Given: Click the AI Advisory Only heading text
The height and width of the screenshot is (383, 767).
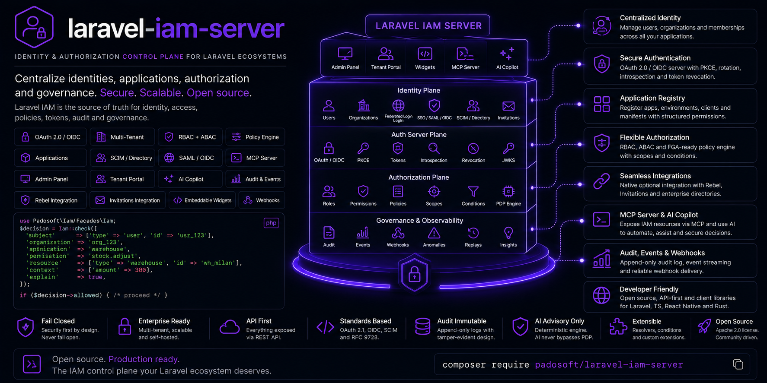Looking at the screenshot, I should [x=559, y=321].
